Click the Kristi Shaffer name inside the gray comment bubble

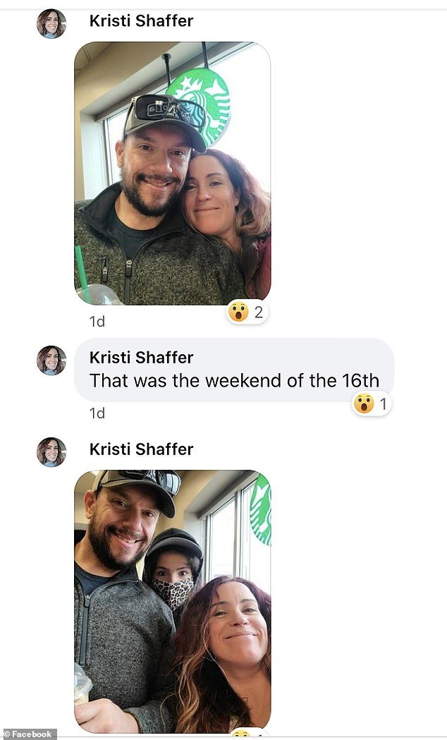pos(142,358)
